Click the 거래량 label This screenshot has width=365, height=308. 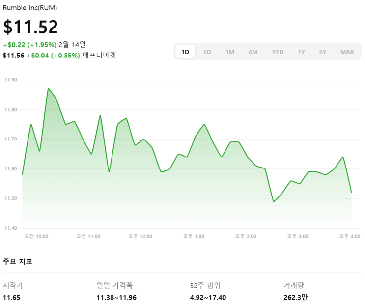(294, 285)
